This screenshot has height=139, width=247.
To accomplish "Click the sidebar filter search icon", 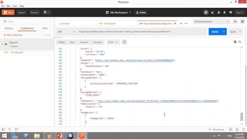I will 5,22.
